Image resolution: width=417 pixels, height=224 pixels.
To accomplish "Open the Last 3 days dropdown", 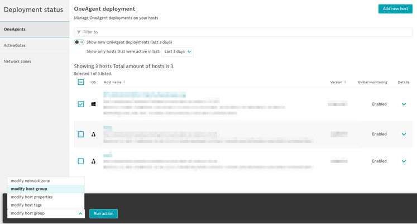I will (178, 51).
